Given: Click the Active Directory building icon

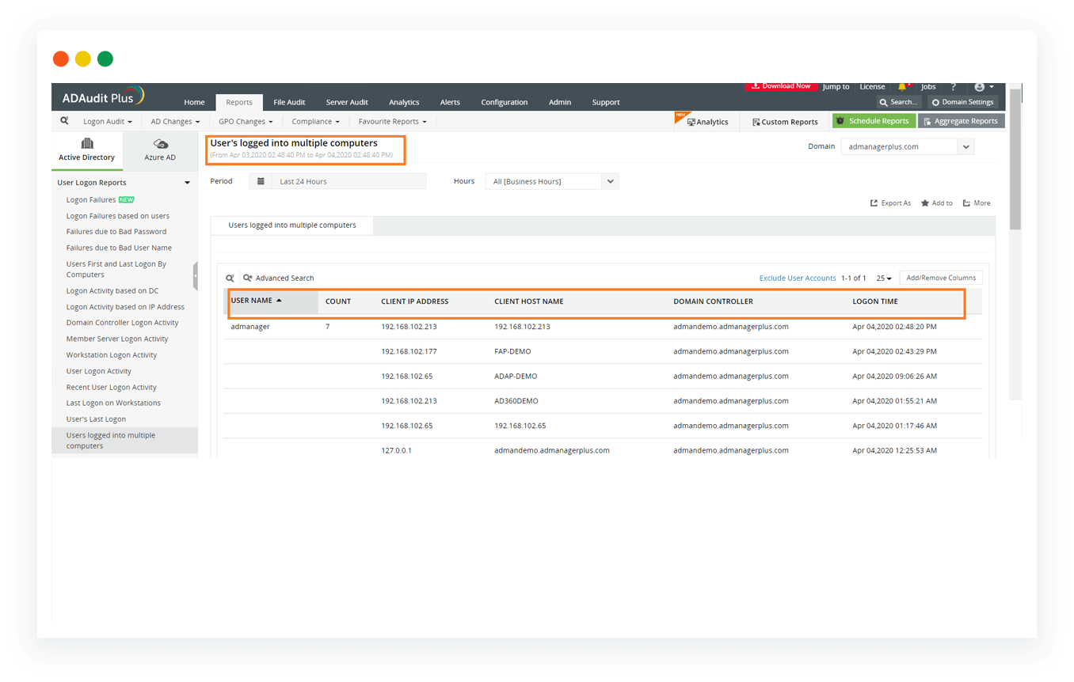Looking at the screenshot, I should [87, 143].
